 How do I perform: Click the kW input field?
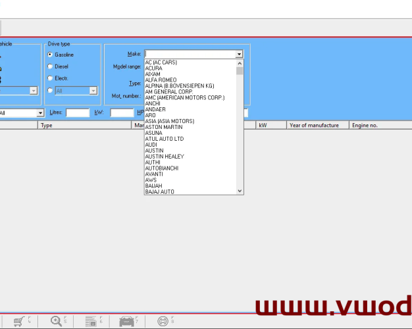[x=122, y=113]
